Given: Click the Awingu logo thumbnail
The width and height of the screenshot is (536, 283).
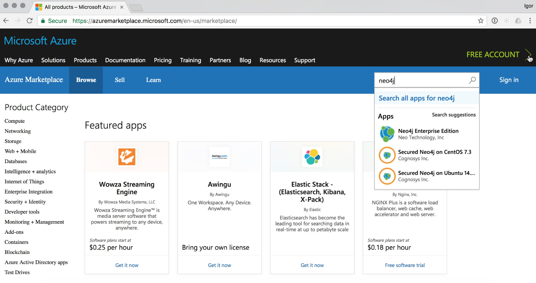Looking at the screenshot, I should (219, 157).
